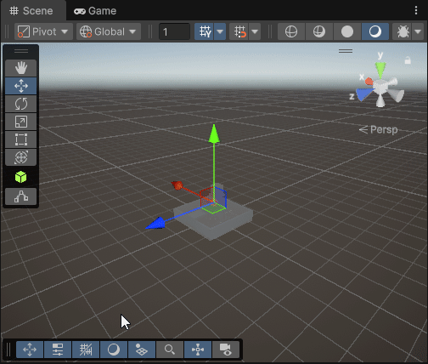Toggle the scene rotation lock icon

coord(408,60)
